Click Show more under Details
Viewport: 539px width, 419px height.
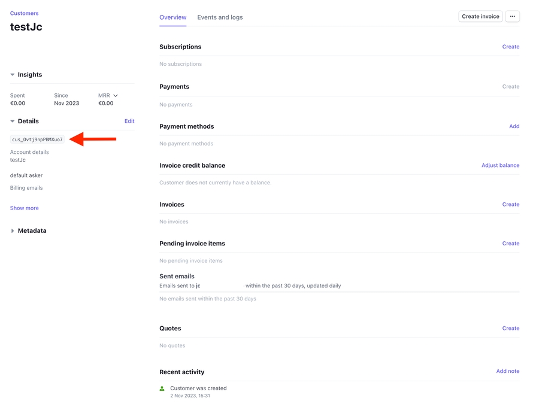pos(25,208)
